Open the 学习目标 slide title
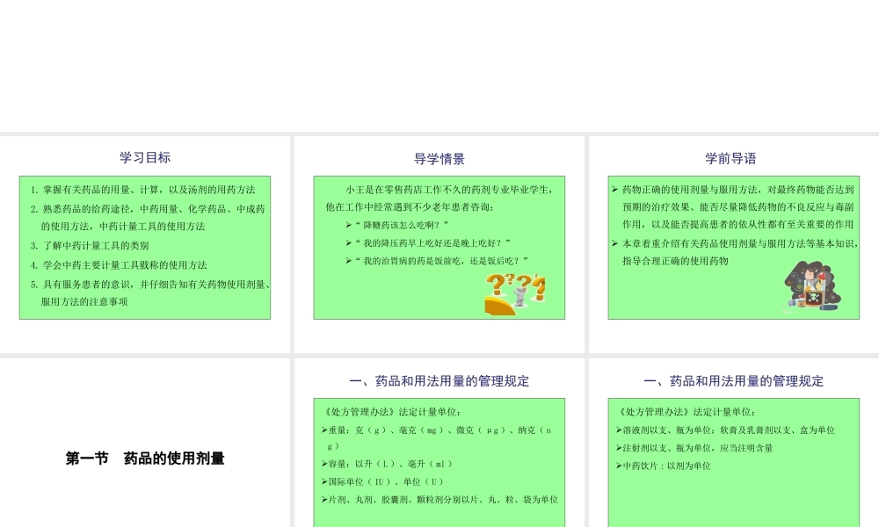The height and width of the screenshot is (527, 879). (x=143, y=158)
